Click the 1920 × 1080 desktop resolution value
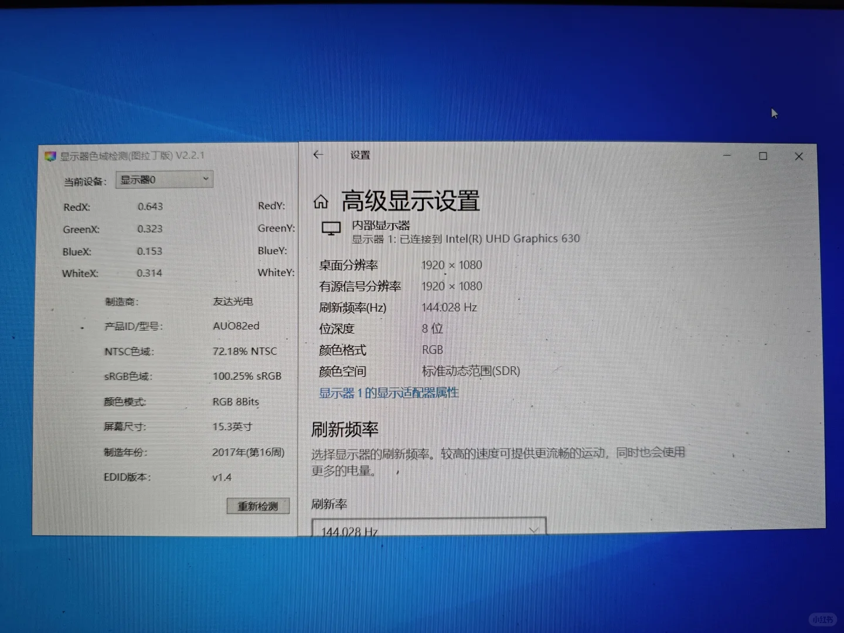The image size is (844, 633). (x=451, y=265)
